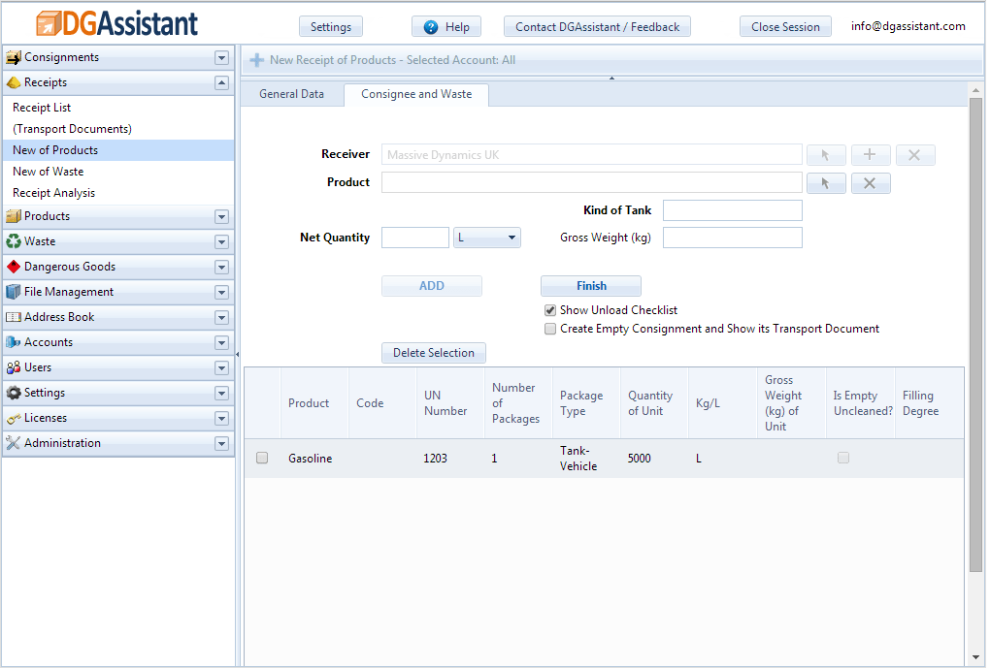990x668 pixels.
Task: Click the Administration tools icon
Action: coord(14,443)
